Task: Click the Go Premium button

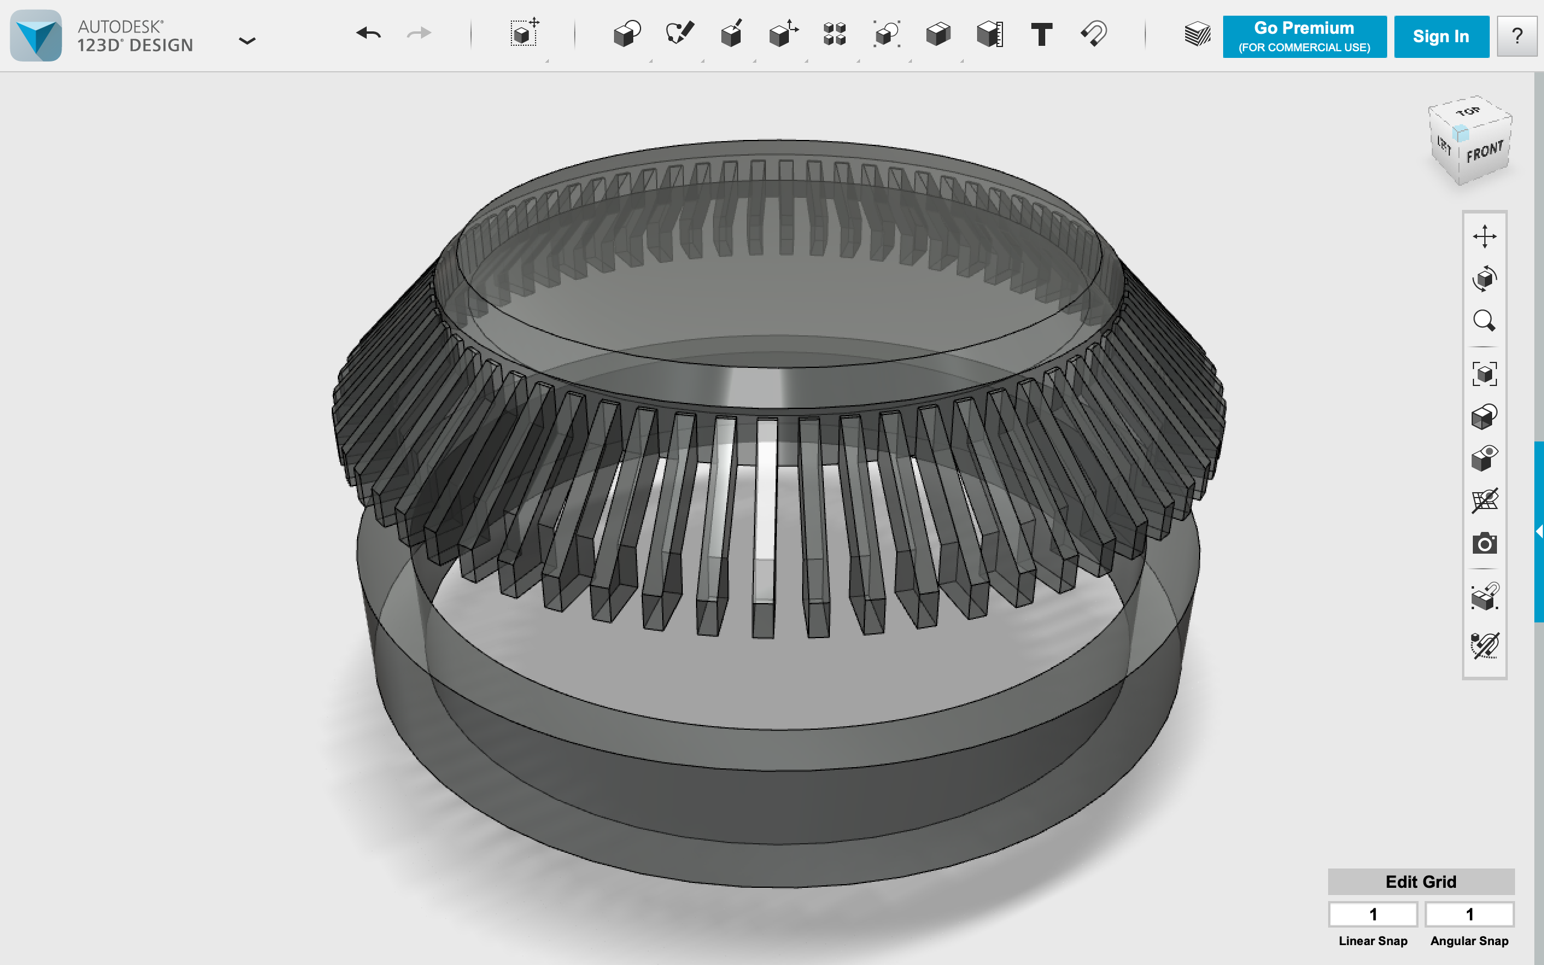Action: [x=1304, y=36]
